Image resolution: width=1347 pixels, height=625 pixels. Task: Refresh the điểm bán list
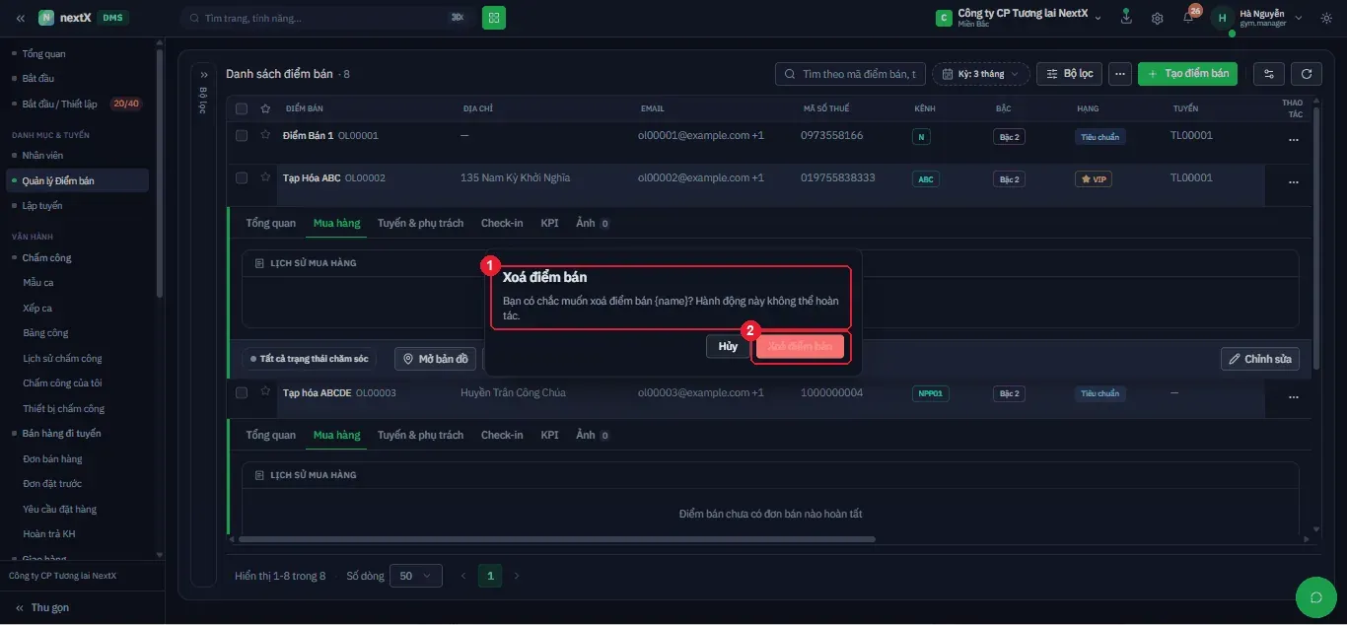pyautogui.click(x=1307, y=74)
